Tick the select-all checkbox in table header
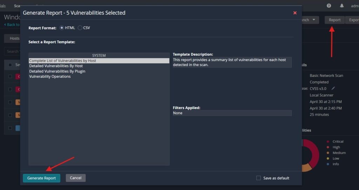 click(10, 65)
